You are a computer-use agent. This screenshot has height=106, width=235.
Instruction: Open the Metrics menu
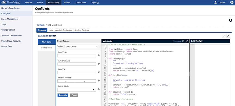click(67, 2)
